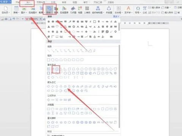
Task: Select the right triangle basic shape
Action: 65,69
